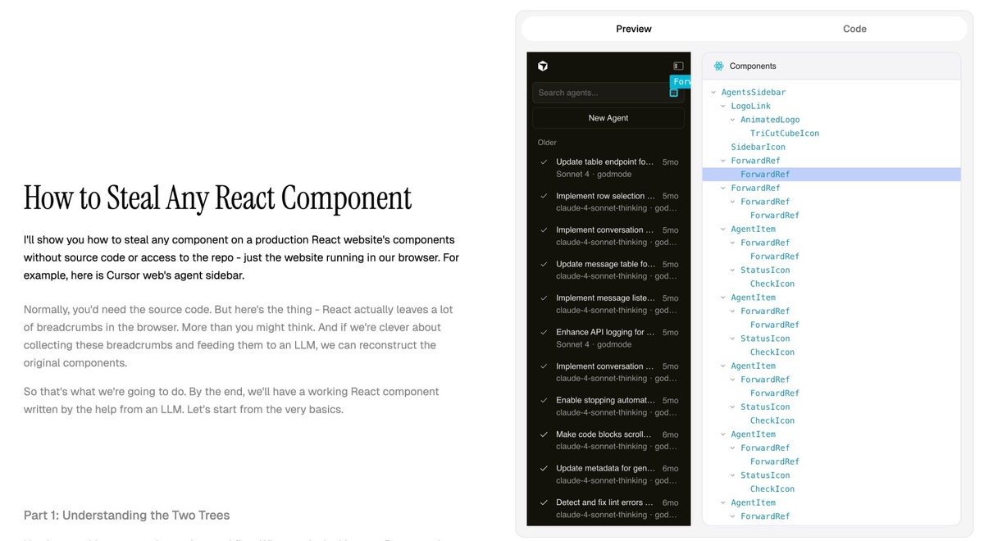Open agent 'Implement row selection'
The width and height of the screenshot is (984, 541).
[x=608, y=202]
